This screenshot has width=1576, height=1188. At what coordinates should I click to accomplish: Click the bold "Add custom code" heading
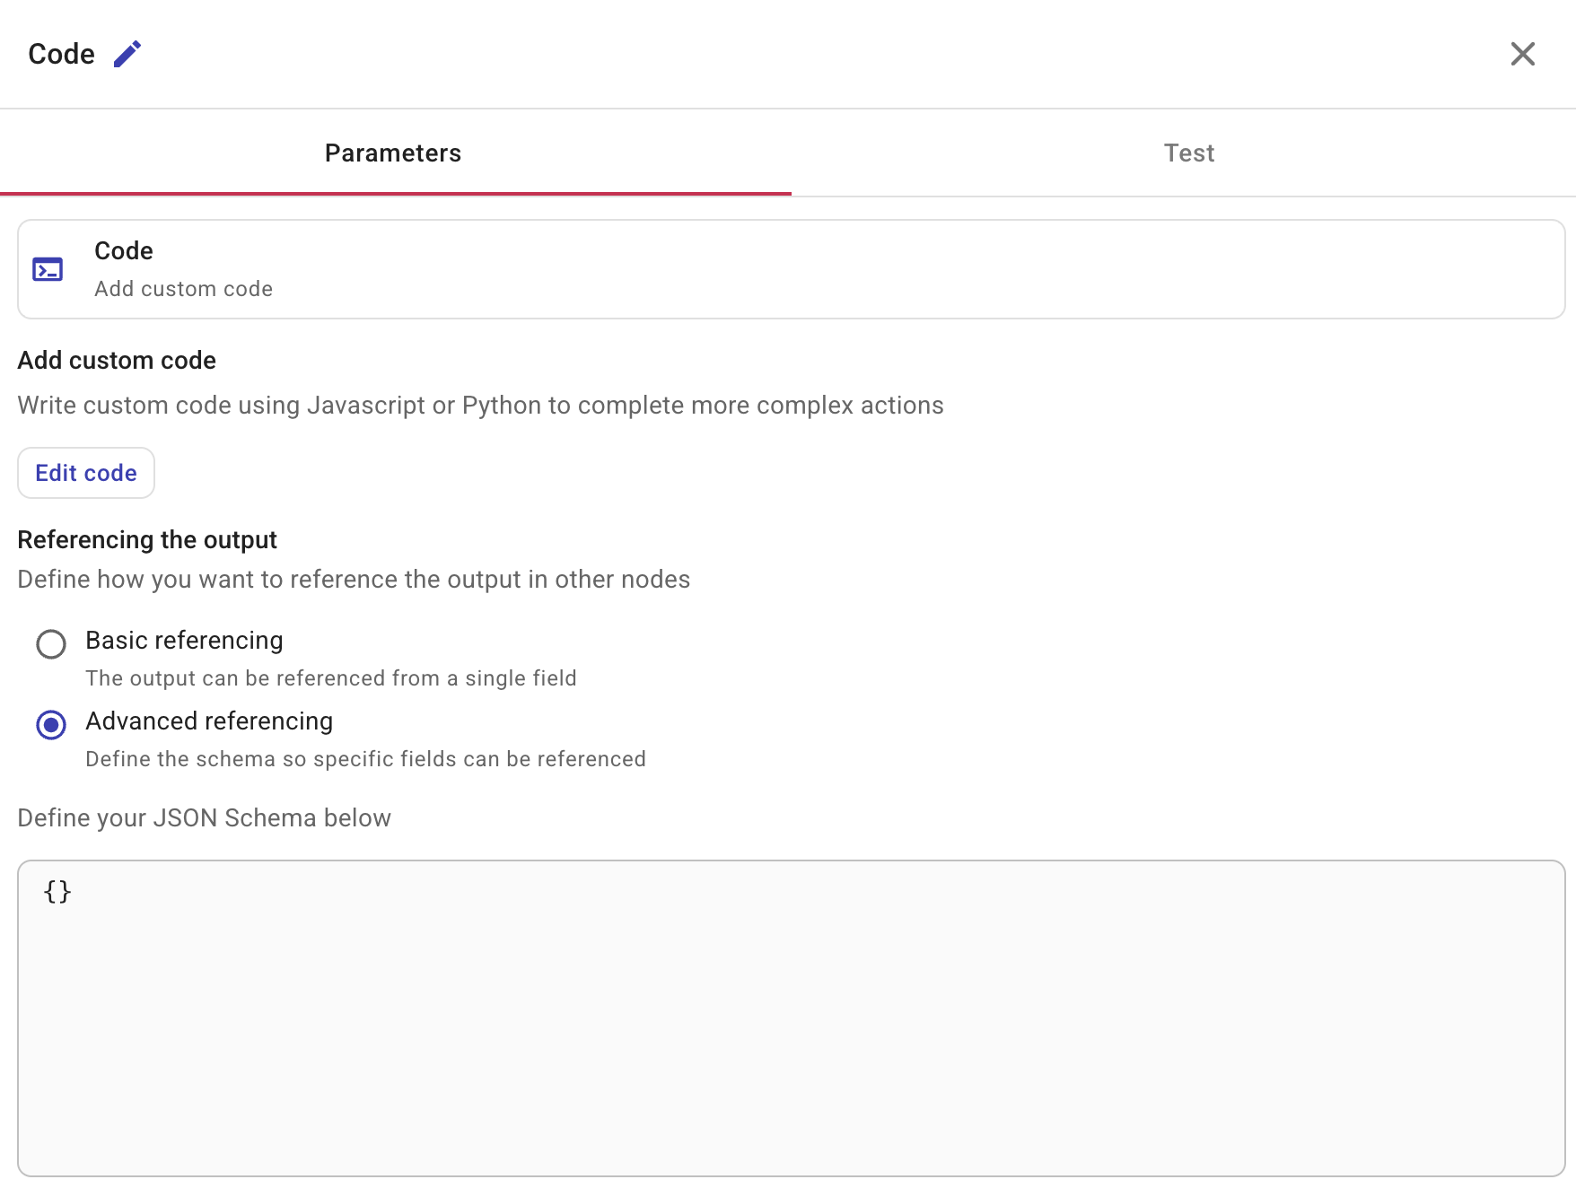pos(117,361)
